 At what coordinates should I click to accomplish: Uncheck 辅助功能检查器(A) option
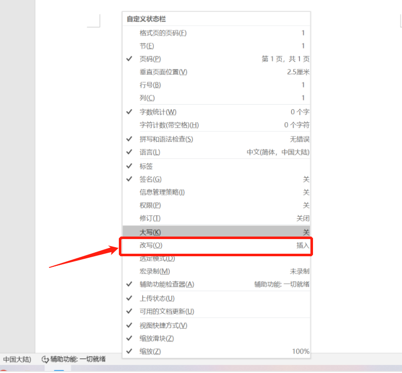(x=216, y=285)
